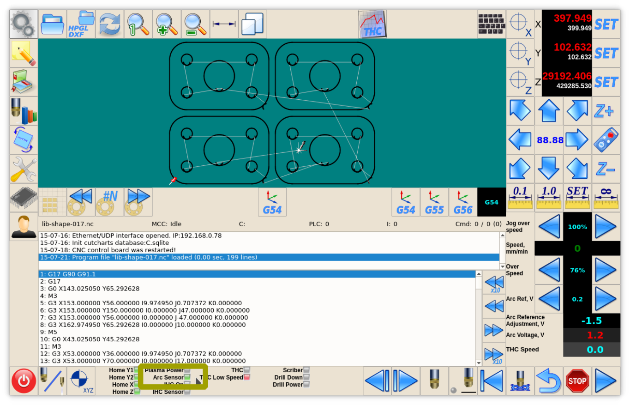Open the HPGL DXF import tool
The height and width of the screenshot is (405, 630).
pyautogui.click(x=81, y=24)
